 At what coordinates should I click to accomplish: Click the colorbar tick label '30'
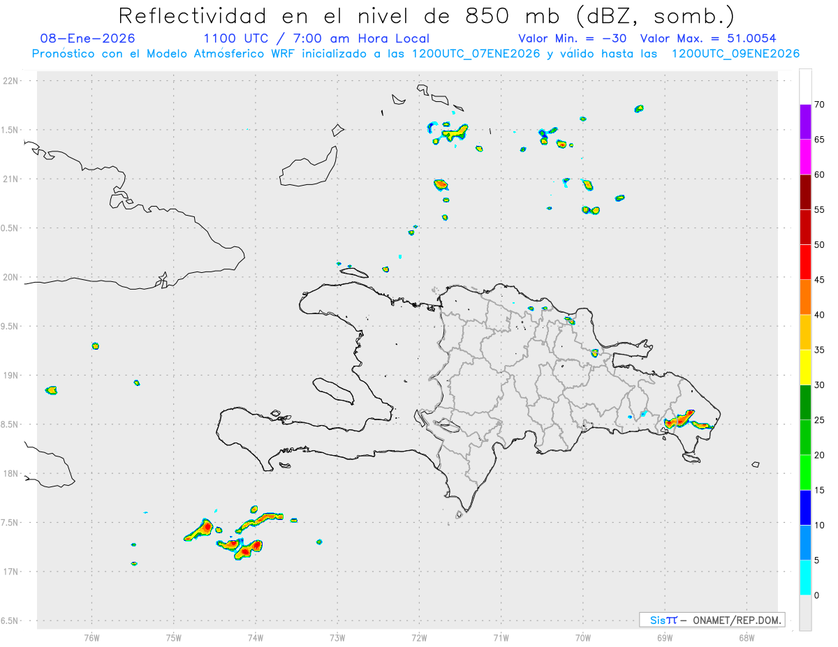pos(820,385)
